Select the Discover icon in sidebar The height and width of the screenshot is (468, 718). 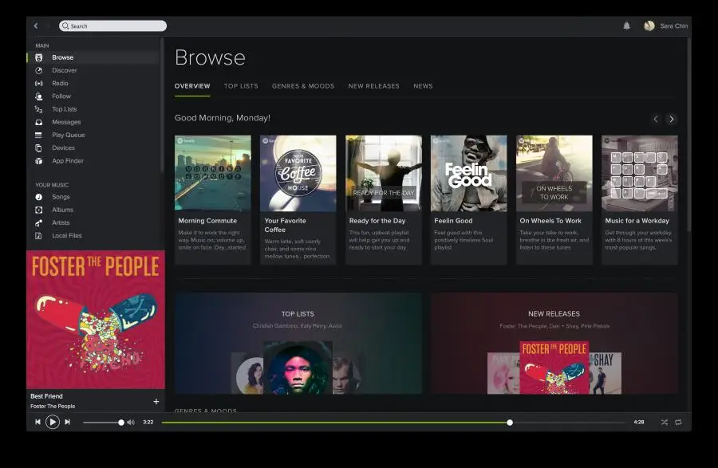pos(39,70)
